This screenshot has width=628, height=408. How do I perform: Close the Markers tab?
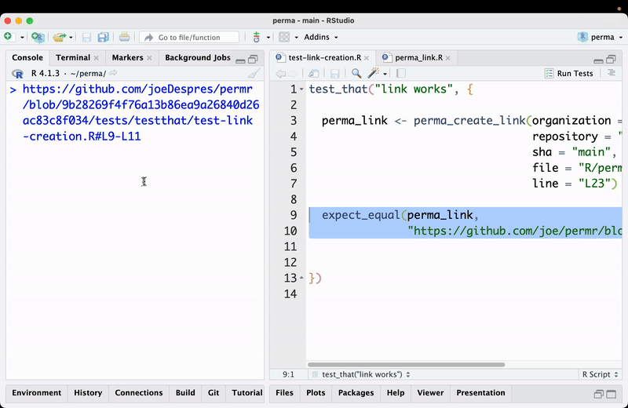point(149,58)
